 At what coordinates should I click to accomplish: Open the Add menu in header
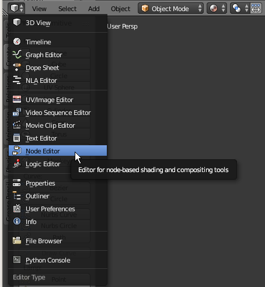click(93, 9)
